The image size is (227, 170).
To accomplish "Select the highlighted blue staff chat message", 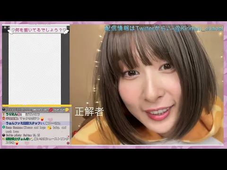I will 35,123.
